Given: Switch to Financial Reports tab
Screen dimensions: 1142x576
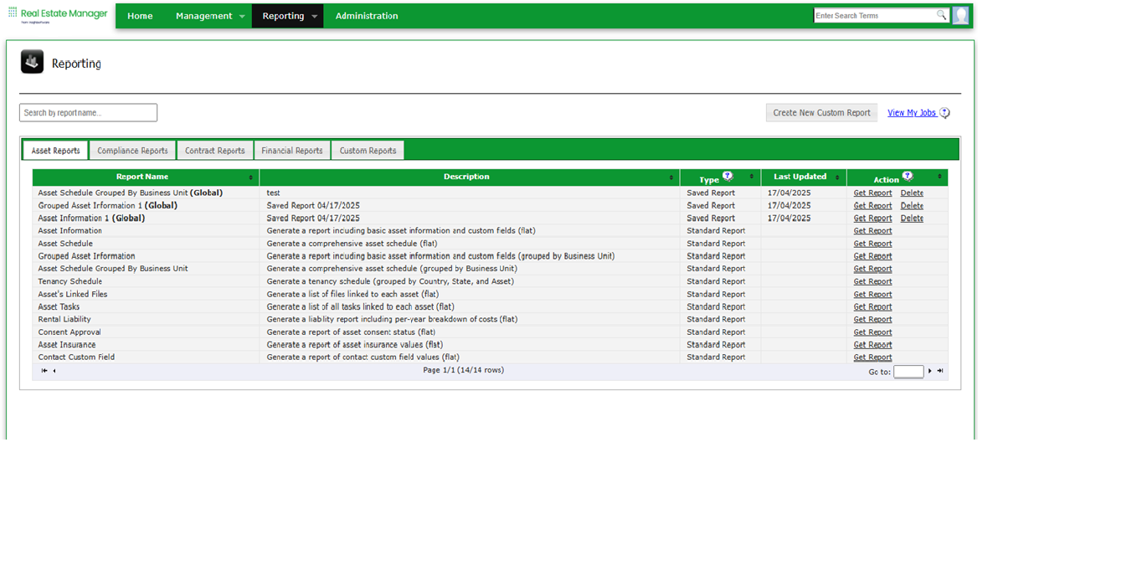Looking at the screenshot, I should pyautogui.click(x=292, y=151).
